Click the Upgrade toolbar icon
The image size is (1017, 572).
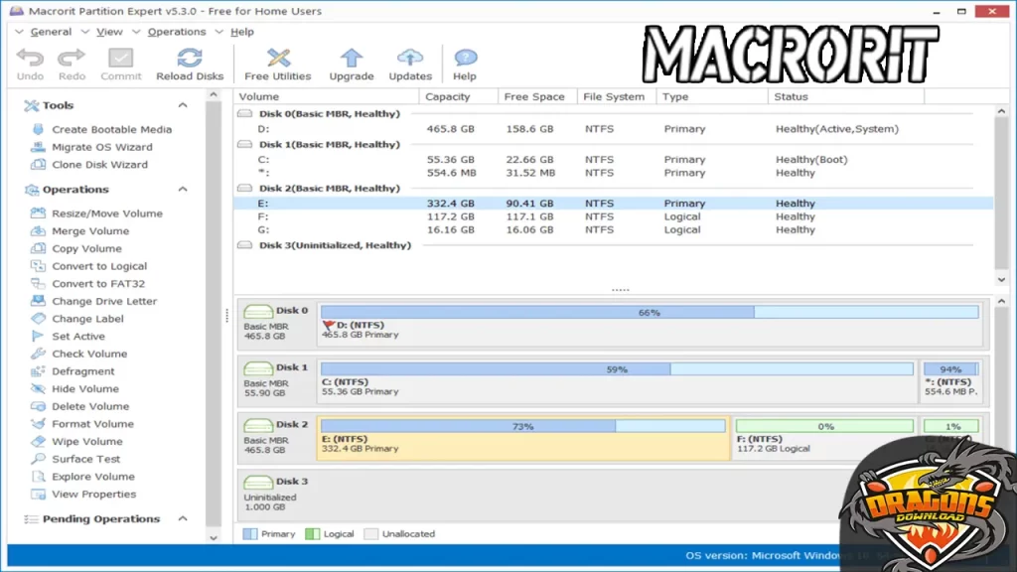pyautogui.click(x=351, y=63)
